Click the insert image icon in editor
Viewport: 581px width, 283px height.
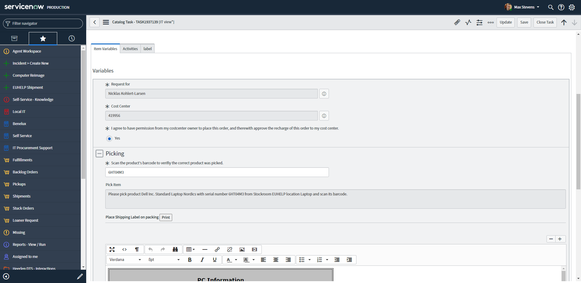(242, 249)
